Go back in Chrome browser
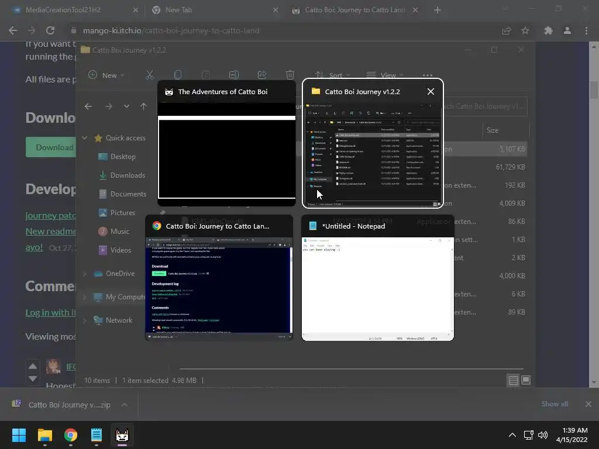Viewport: 599px width, 449px height. pyautogui.click(x=13, y=30)
